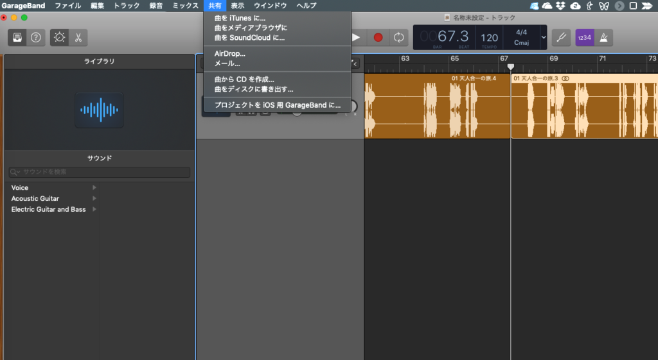Click the blue cloud drive icon in menu bar
The image size is (658, 360).
(x=534, y=5)
